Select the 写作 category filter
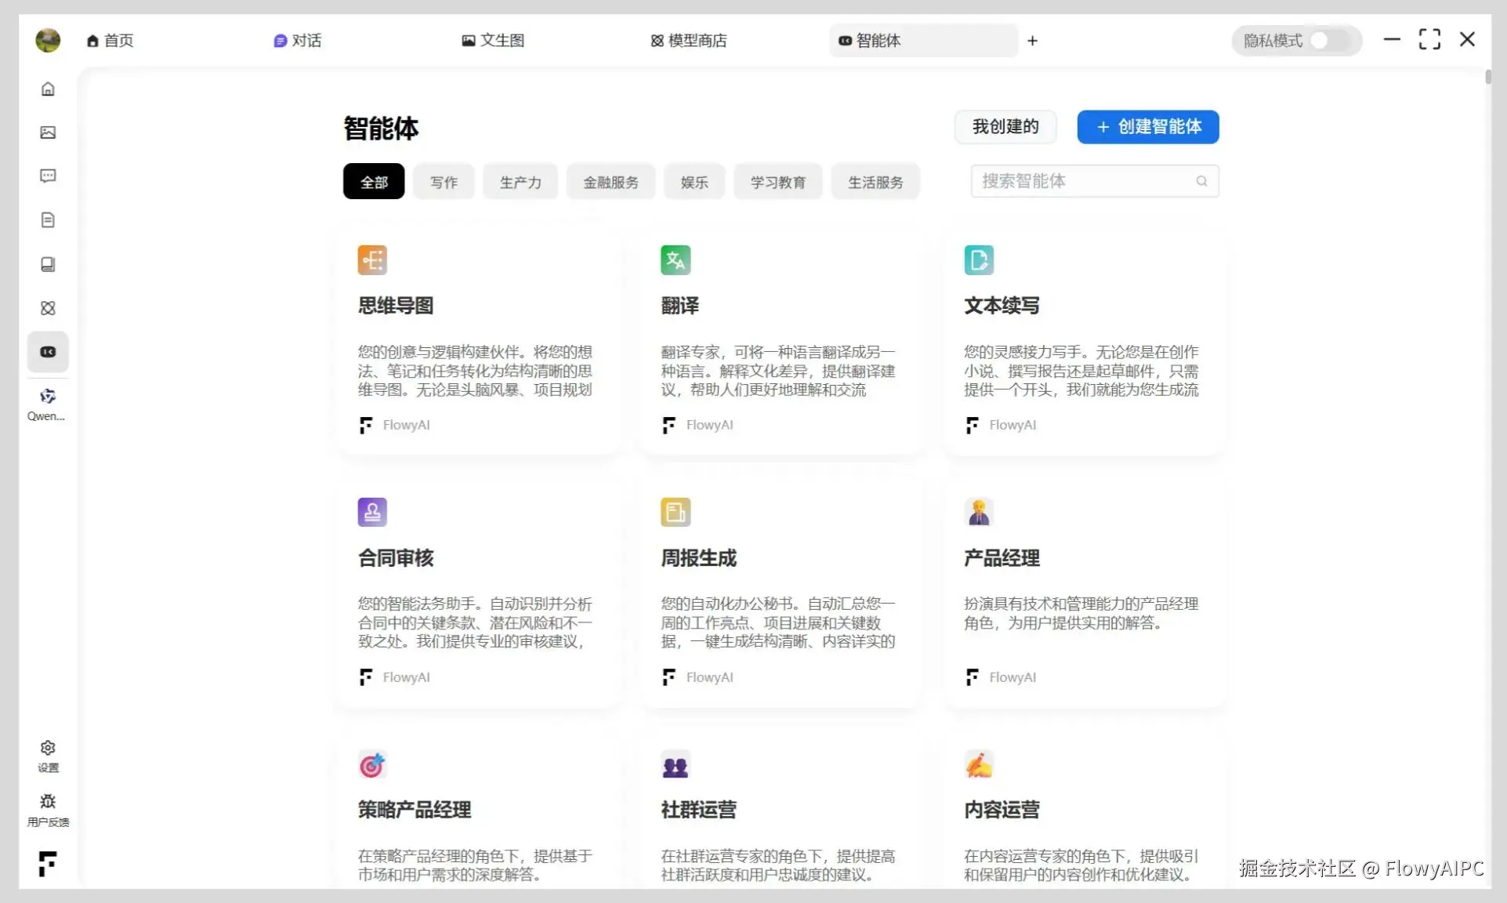The width and height of the screenshot is (1507, 903). point(444,182)
